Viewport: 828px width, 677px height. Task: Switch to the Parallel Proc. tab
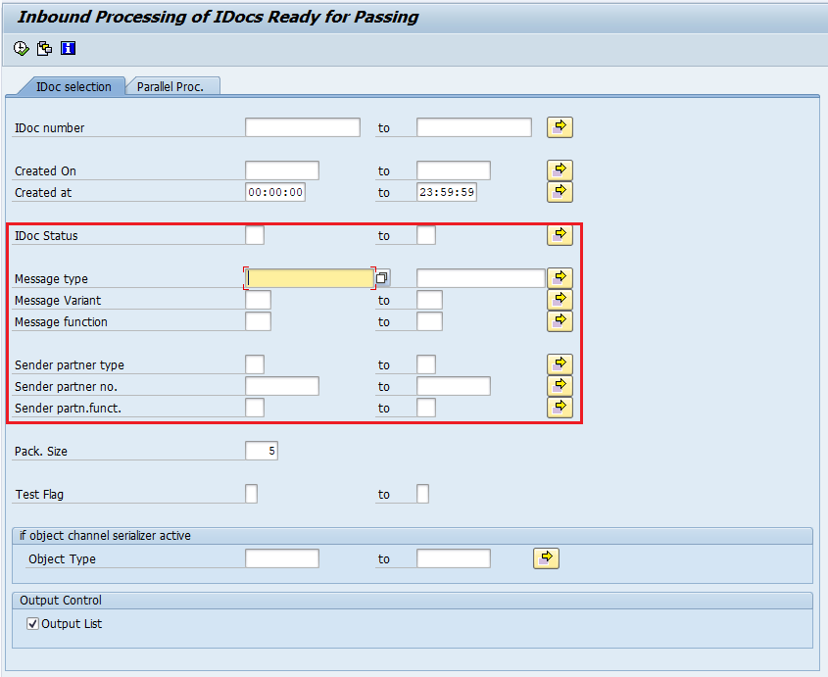pos(170,86)
